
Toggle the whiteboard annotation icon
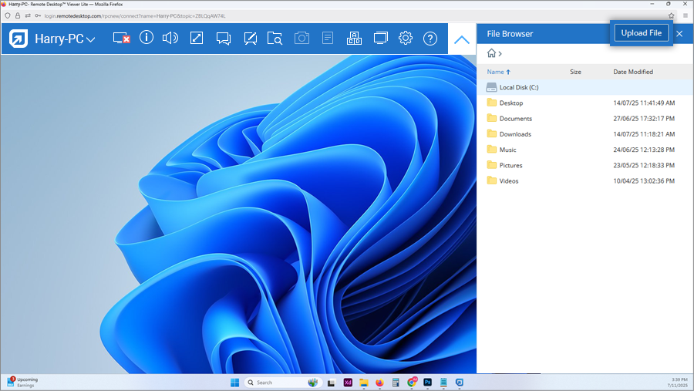[250, 39]
